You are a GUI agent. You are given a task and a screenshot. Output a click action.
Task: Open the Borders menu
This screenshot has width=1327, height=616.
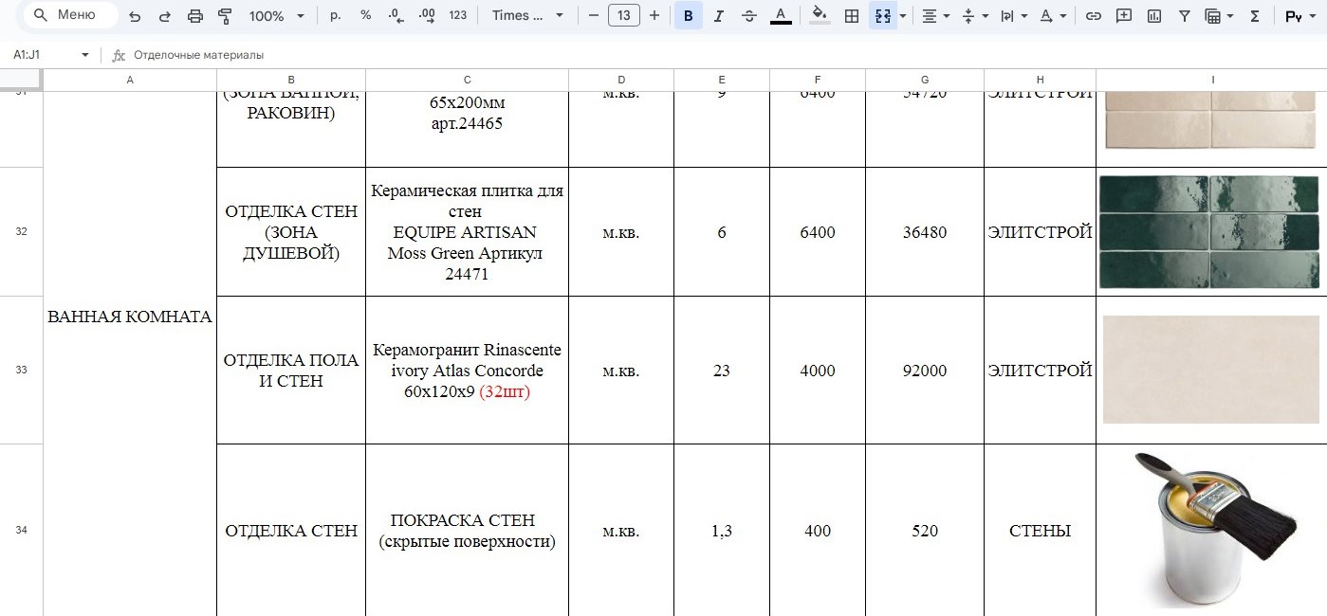coord(849,15)
